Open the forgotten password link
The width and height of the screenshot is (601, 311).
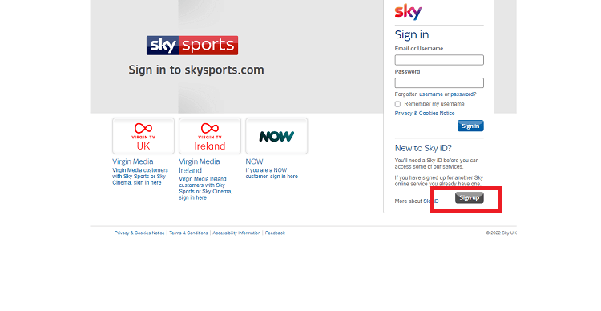tap(463, 94)
